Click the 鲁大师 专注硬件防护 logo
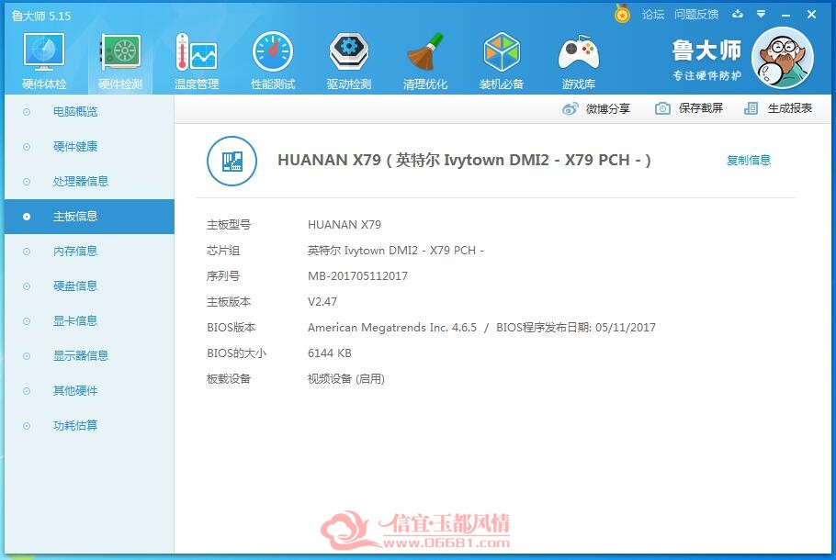Screen dimensions: 836x560 (x=706, y=60)
